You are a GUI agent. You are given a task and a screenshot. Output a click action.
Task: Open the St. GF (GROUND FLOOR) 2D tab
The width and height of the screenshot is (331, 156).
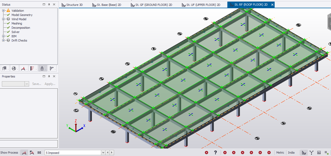pyautogui.click(x=151, y=5)
